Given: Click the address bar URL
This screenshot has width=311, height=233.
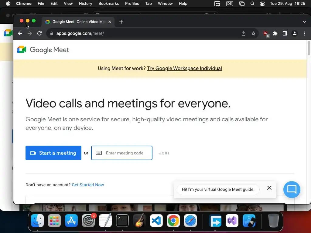Looking at the screenshot, I should click(80, 33).
